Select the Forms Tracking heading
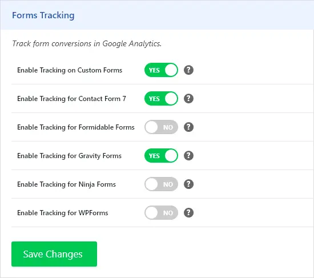This screenshot has height=278, width=314. point(43,15)
